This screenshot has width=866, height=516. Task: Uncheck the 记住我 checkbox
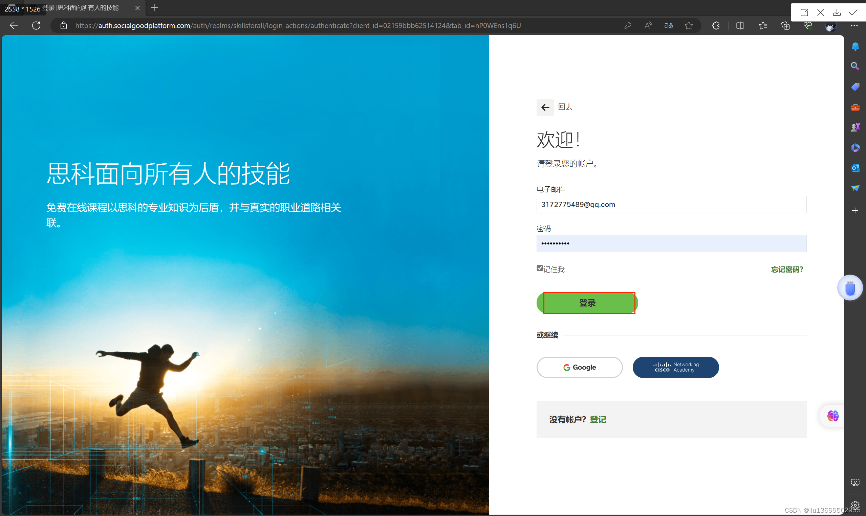point(540,268)
